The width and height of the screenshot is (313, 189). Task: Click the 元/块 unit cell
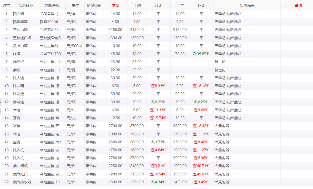click(75, 110)
